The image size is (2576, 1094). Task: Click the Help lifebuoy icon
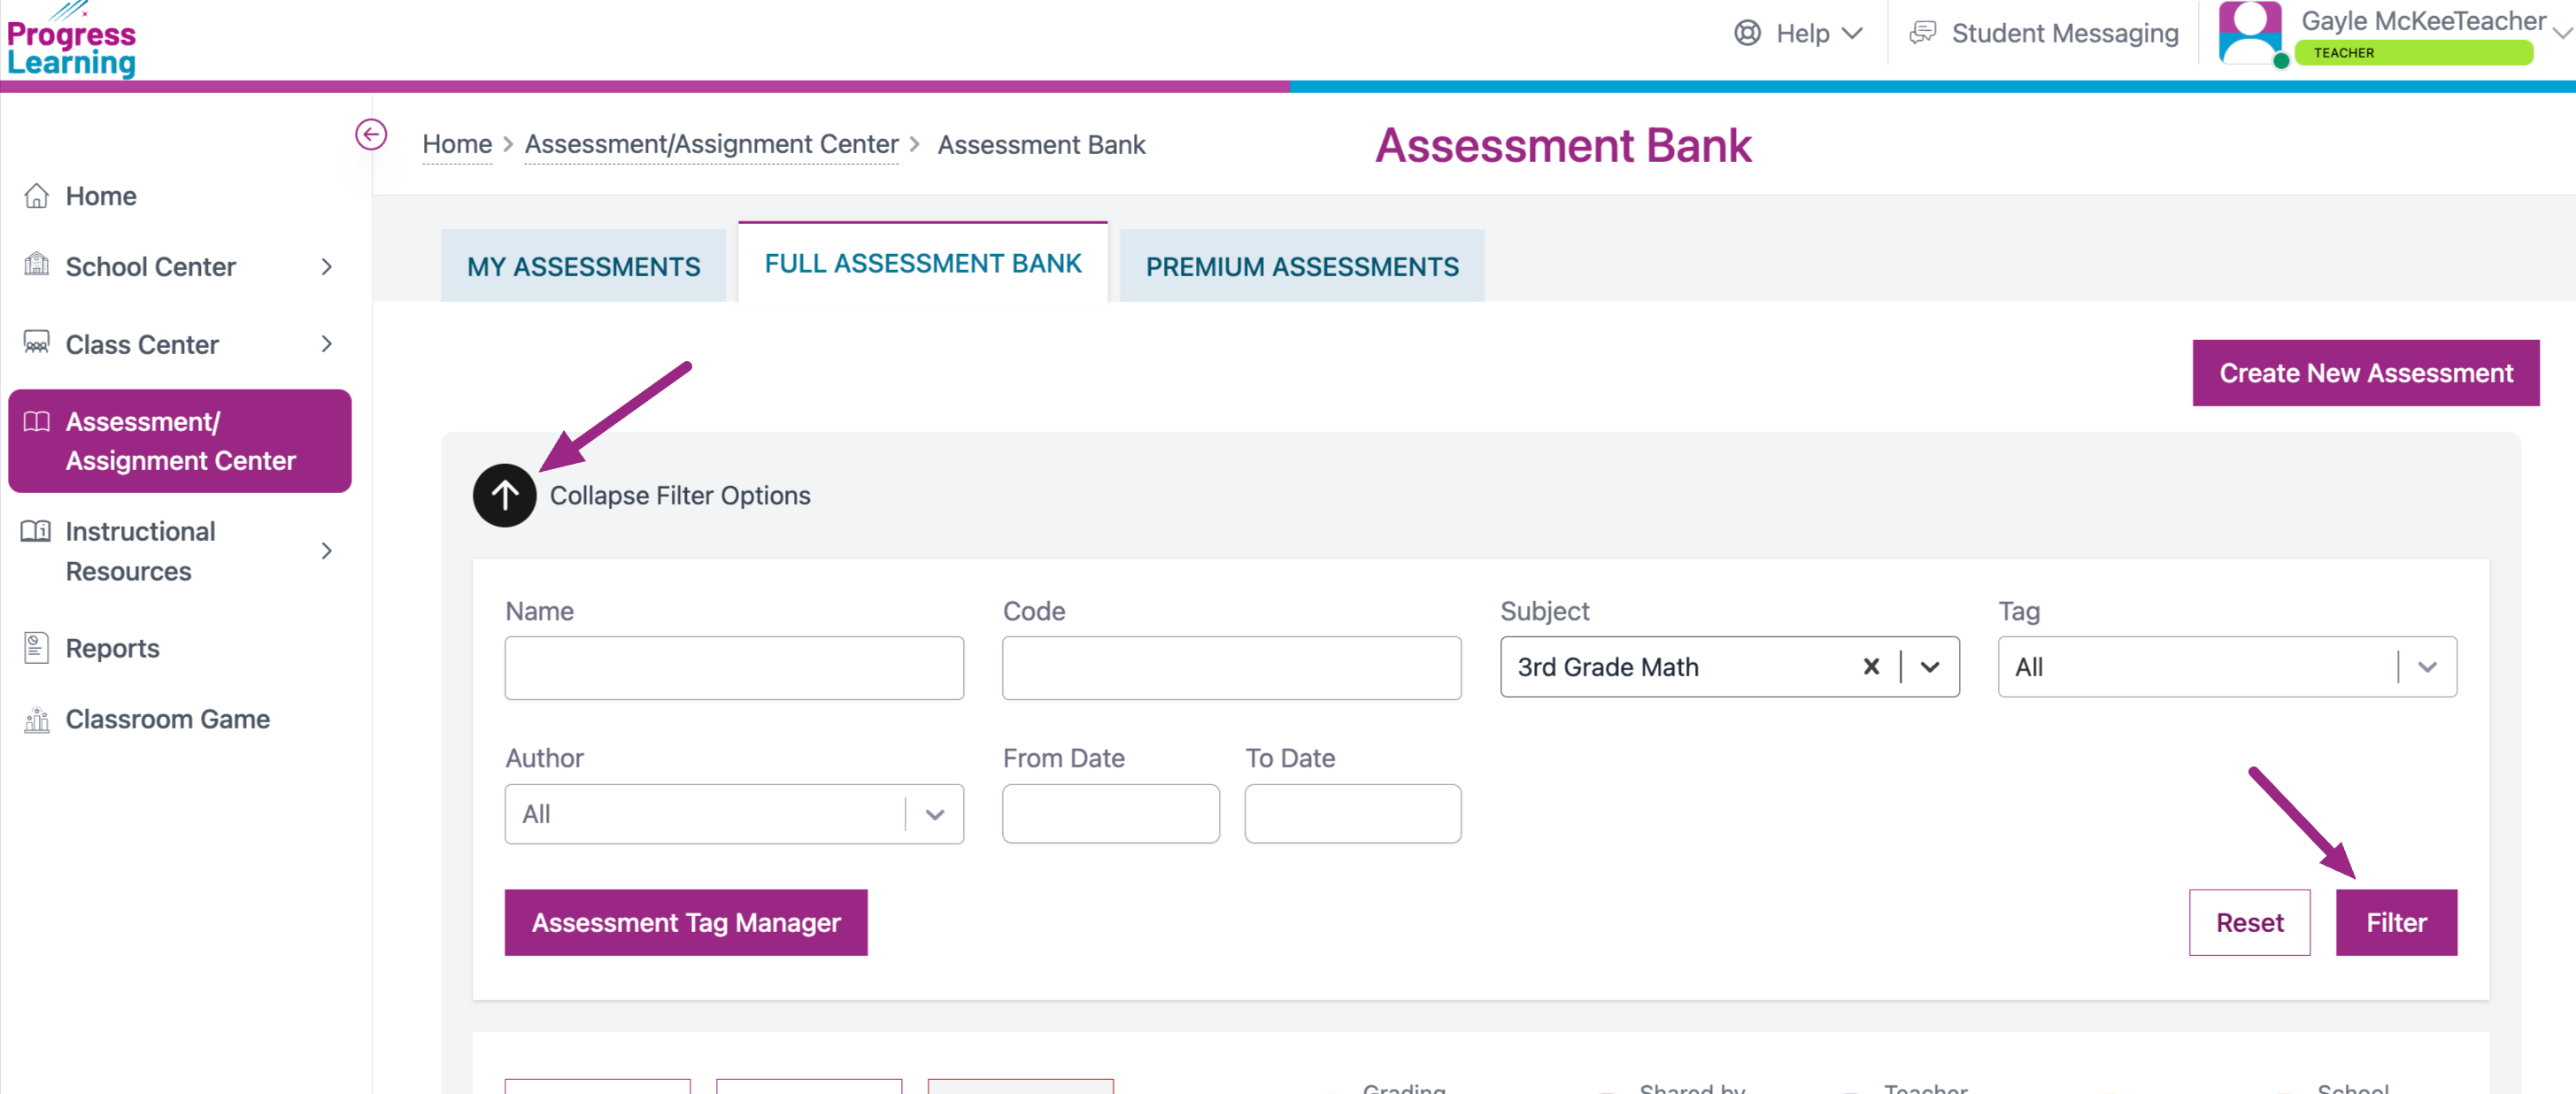tap(1747, 33)
